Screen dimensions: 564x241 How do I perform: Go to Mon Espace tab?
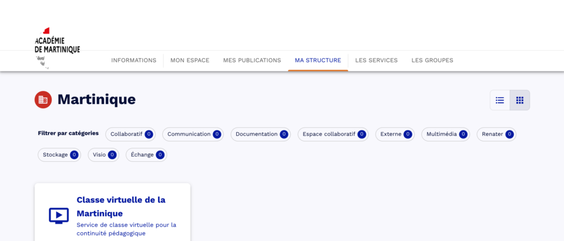[190, 61]
